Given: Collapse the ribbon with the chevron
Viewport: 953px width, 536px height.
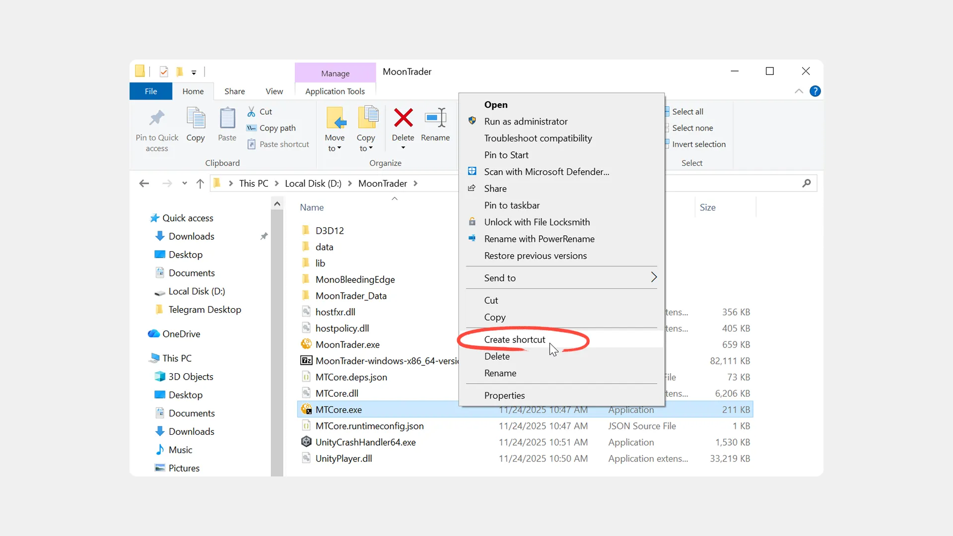Looking at the screenshot, I should tap(799, 91).
